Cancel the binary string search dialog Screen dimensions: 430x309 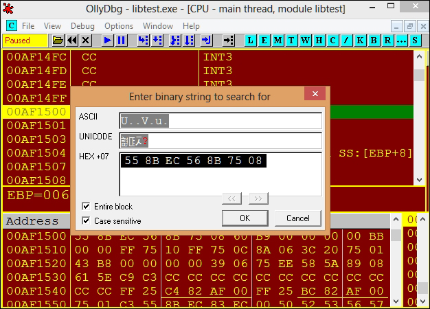298,218
